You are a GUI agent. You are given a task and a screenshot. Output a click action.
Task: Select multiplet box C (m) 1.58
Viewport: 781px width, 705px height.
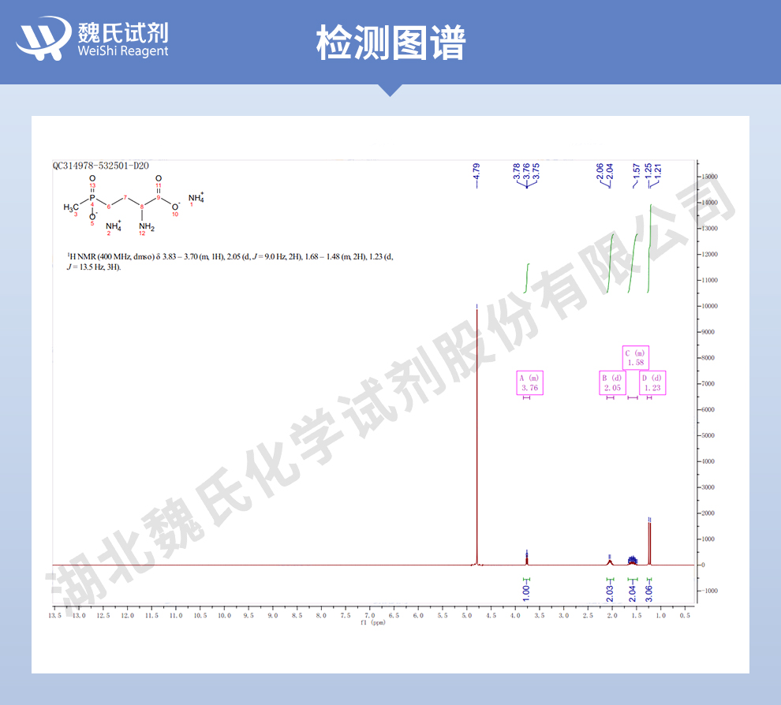click(635, 358)
